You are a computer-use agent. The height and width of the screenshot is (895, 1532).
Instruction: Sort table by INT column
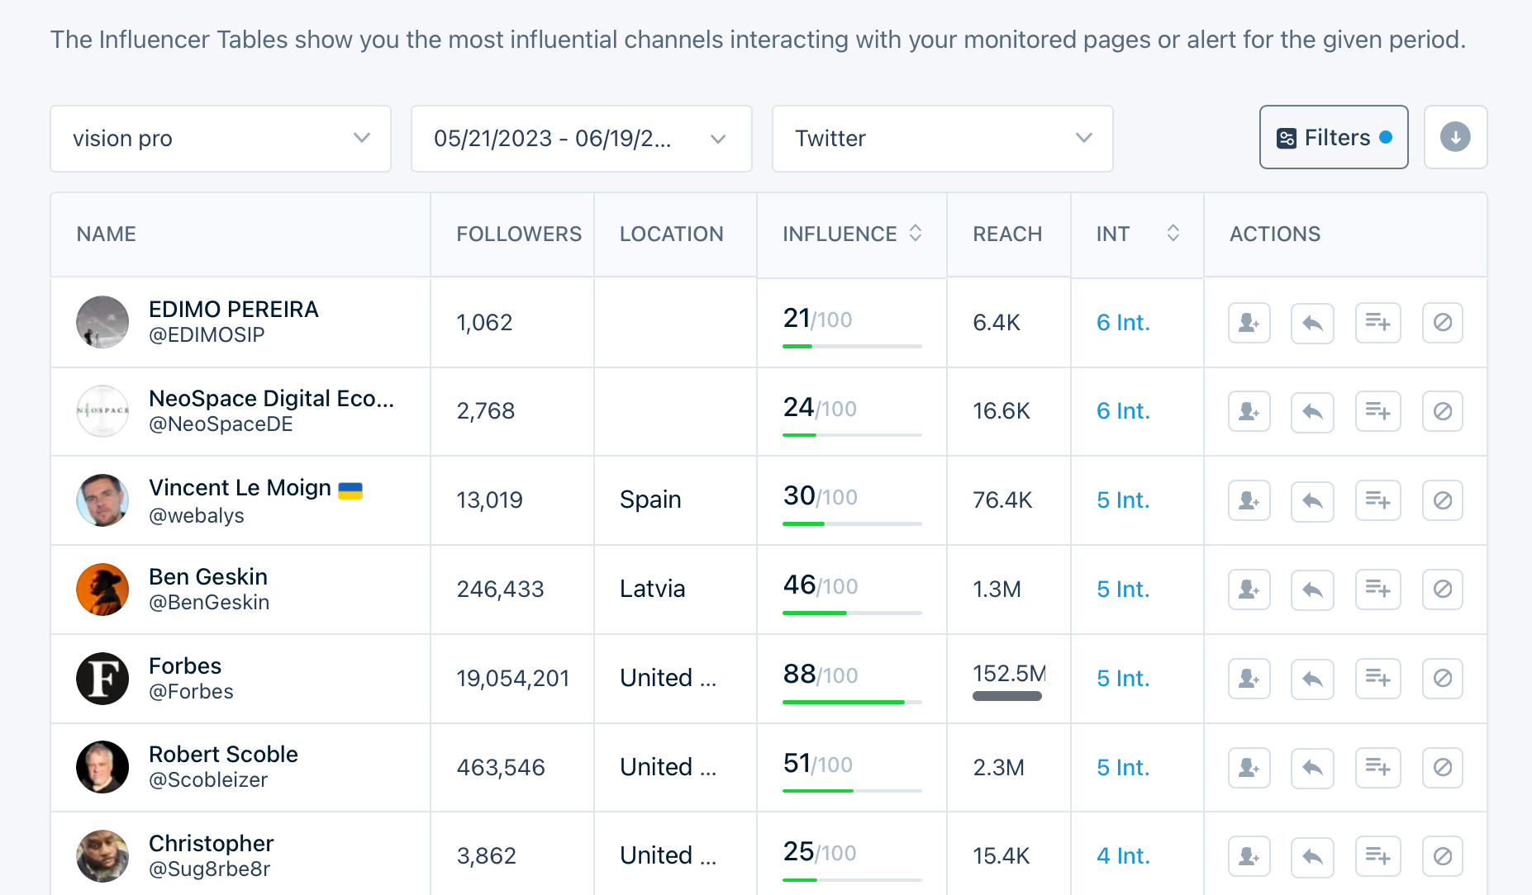pos(1173,234)
